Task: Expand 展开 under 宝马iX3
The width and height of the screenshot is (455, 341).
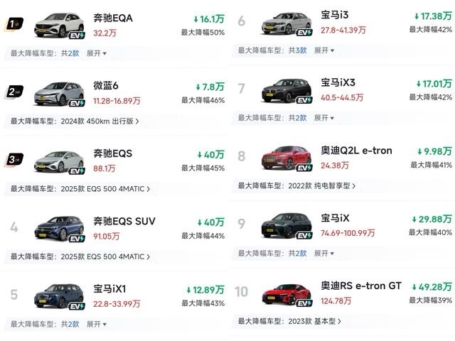Action: pyautogui.click(x=324, y=118)
